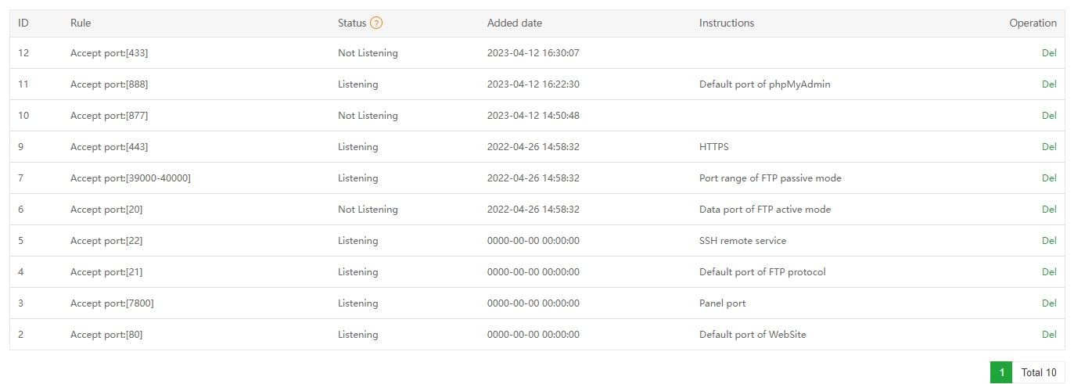Delete the phpMyAdmin port 888 rule
1074x384 pixels.
(1048, 84)
